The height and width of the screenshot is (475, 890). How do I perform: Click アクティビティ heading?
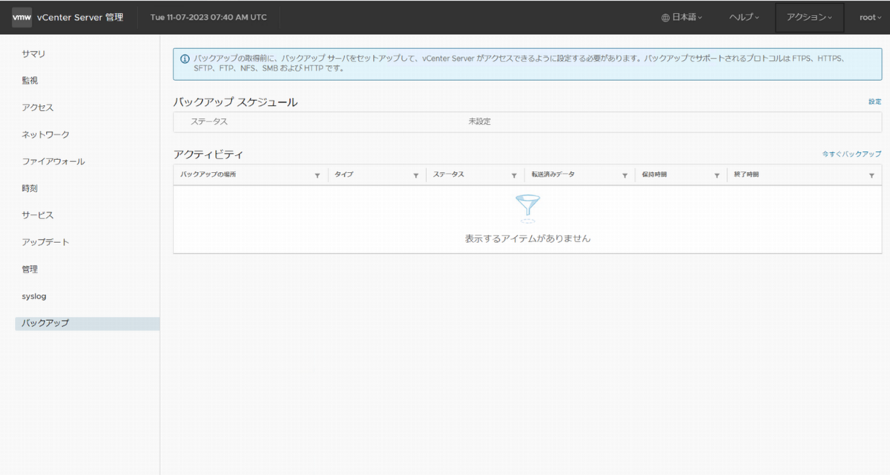point(208,155)
